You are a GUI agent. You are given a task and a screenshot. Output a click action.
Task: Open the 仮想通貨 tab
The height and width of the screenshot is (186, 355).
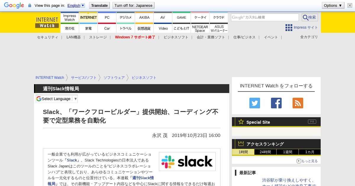[x=144, y=28]
